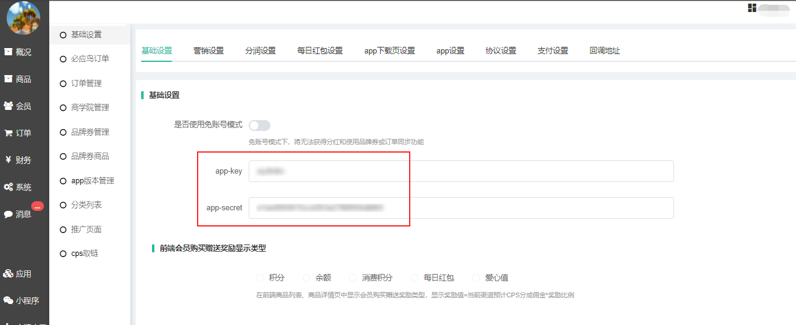Switch to the app下载页设置 tab
Screen dimensions: 796x325
[390, 50]
